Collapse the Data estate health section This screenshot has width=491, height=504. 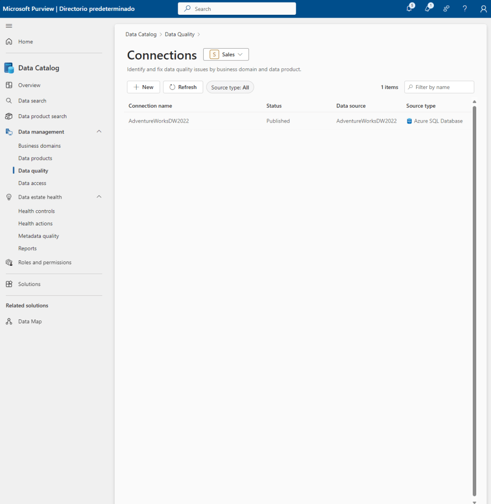(x=99, y=197)
